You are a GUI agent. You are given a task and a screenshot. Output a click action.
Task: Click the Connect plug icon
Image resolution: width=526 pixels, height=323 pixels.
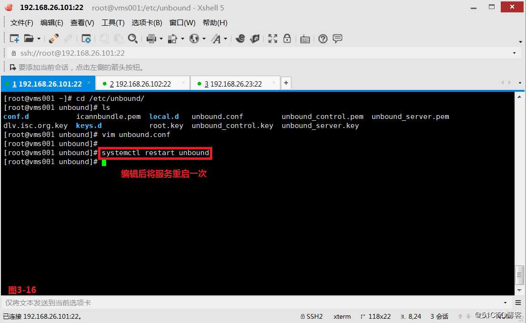[x=54, y=39]
